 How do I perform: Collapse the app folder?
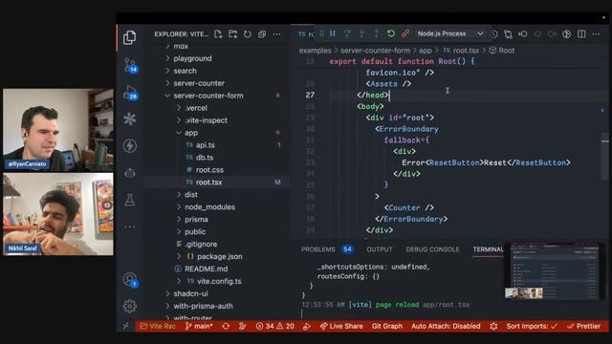pos(191,133)
